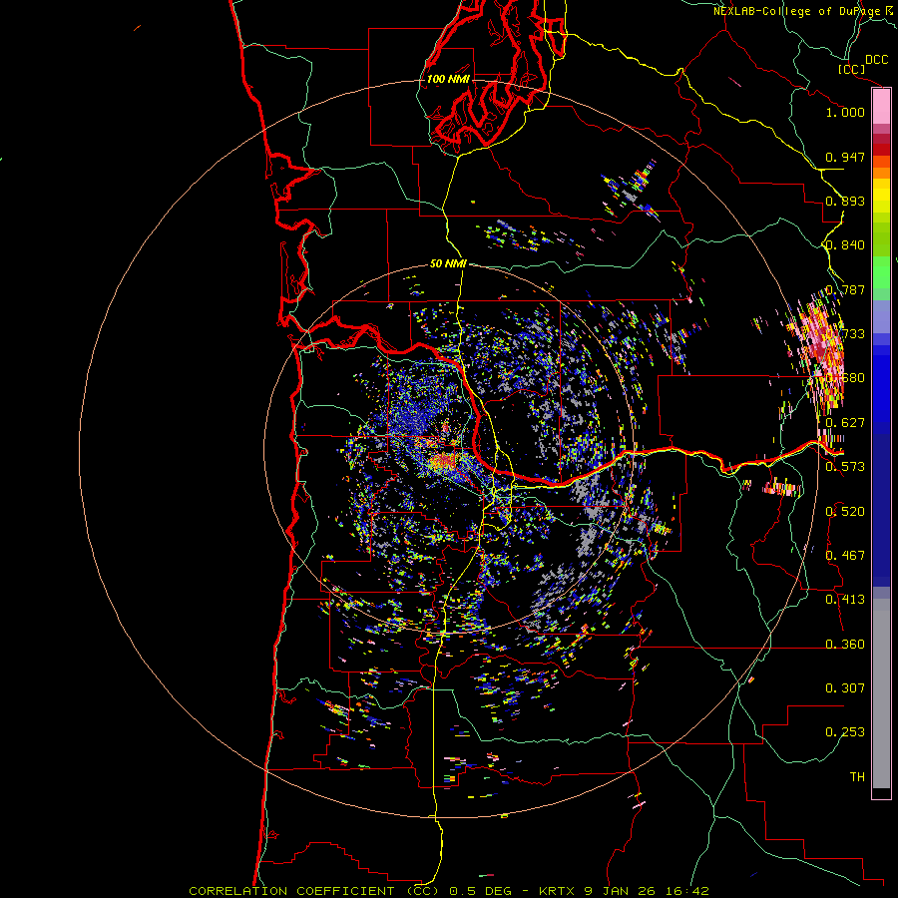This screenshot has height=898, width=898.
Task: Select the 0.520 scale value
Action: (x=845, y=512)
